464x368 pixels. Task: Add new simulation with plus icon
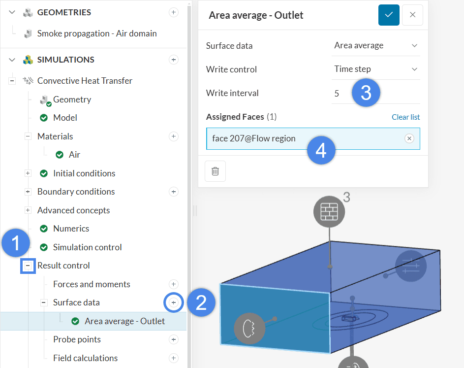[174, 60]
